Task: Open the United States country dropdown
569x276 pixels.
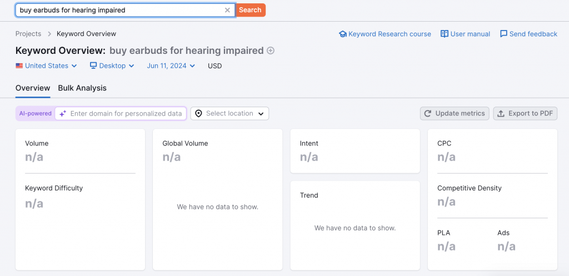Action: coord(47,66)
